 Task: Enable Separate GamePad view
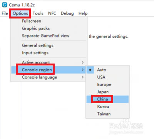[x=49, y=36]
